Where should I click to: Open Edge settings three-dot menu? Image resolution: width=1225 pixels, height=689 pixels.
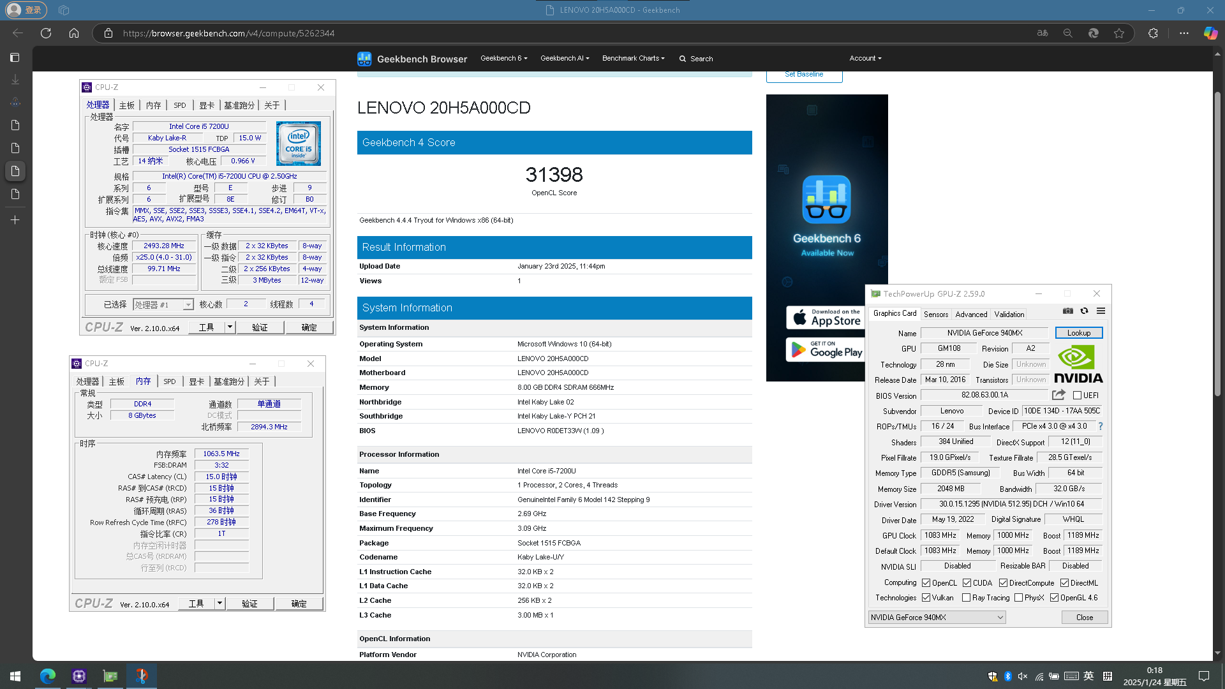point(1184,33)
